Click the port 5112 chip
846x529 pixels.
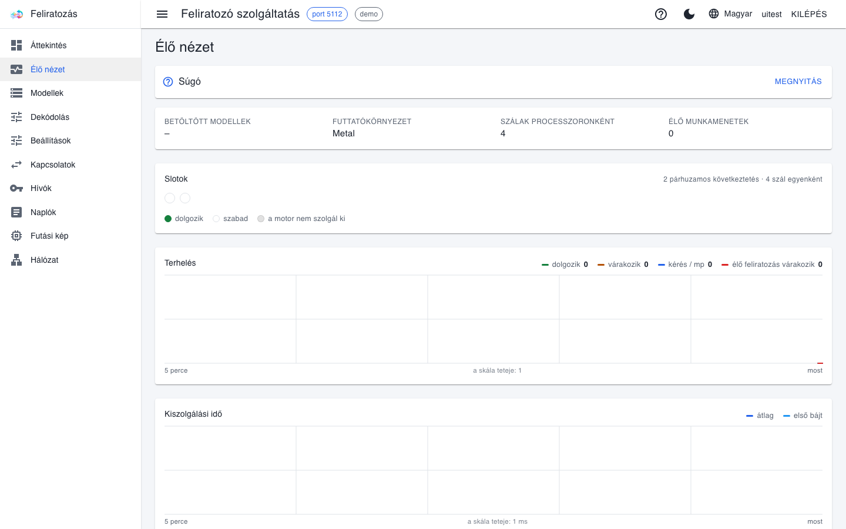327,14
